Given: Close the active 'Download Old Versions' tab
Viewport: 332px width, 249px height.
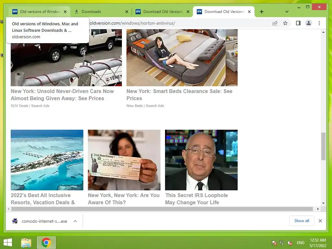Looking at the screenshot, I should pos(249,12).
